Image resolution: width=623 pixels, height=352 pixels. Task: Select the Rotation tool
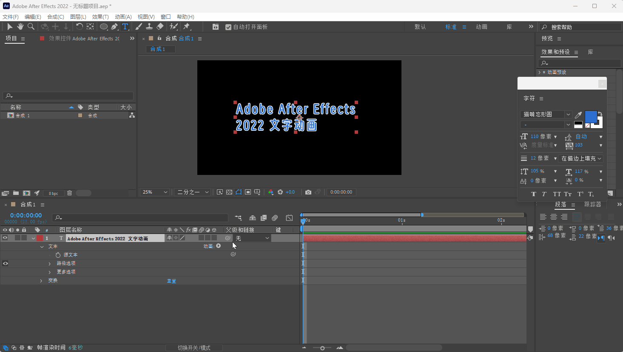point(79,27)
